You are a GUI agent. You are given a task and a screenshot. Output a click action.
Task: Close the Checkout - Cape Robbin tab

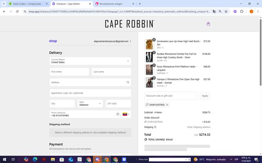pos(90,4)
